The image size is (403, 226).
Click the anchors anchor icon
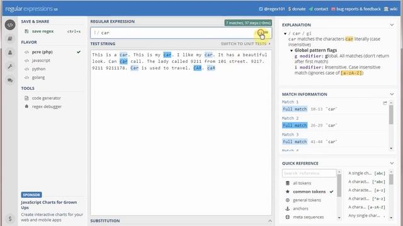pyautogui.click(x=288, y=208)
